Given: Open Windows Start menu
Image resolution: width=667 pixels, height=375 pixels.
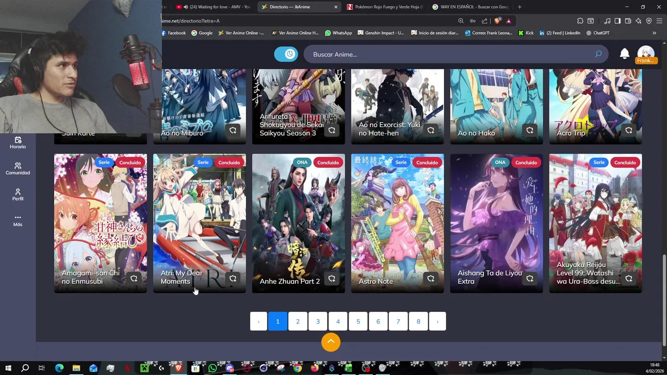Looking at the screenshot, I should point(8,368).
